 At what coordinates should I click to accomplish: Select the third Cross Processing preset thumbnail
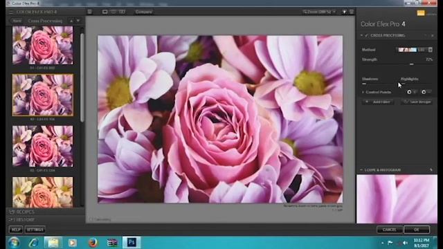(x=43, y=146)
